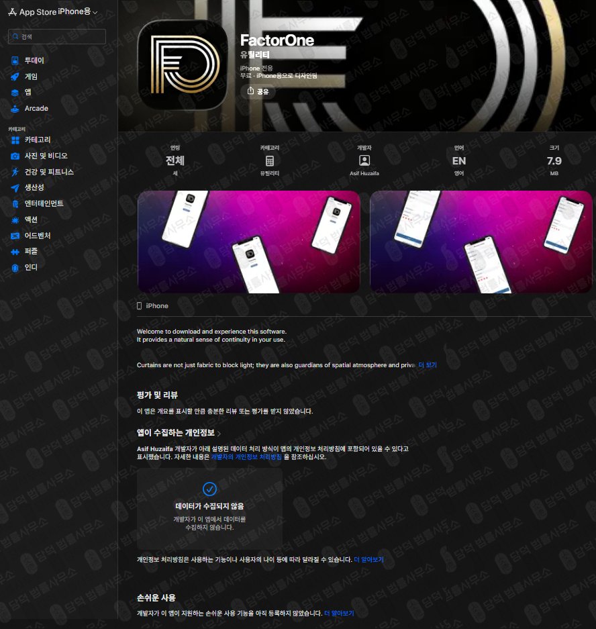The image size is (596, 629).
Task: Click the 생산성 paper plane icon
Action: (x=15, y=188)
